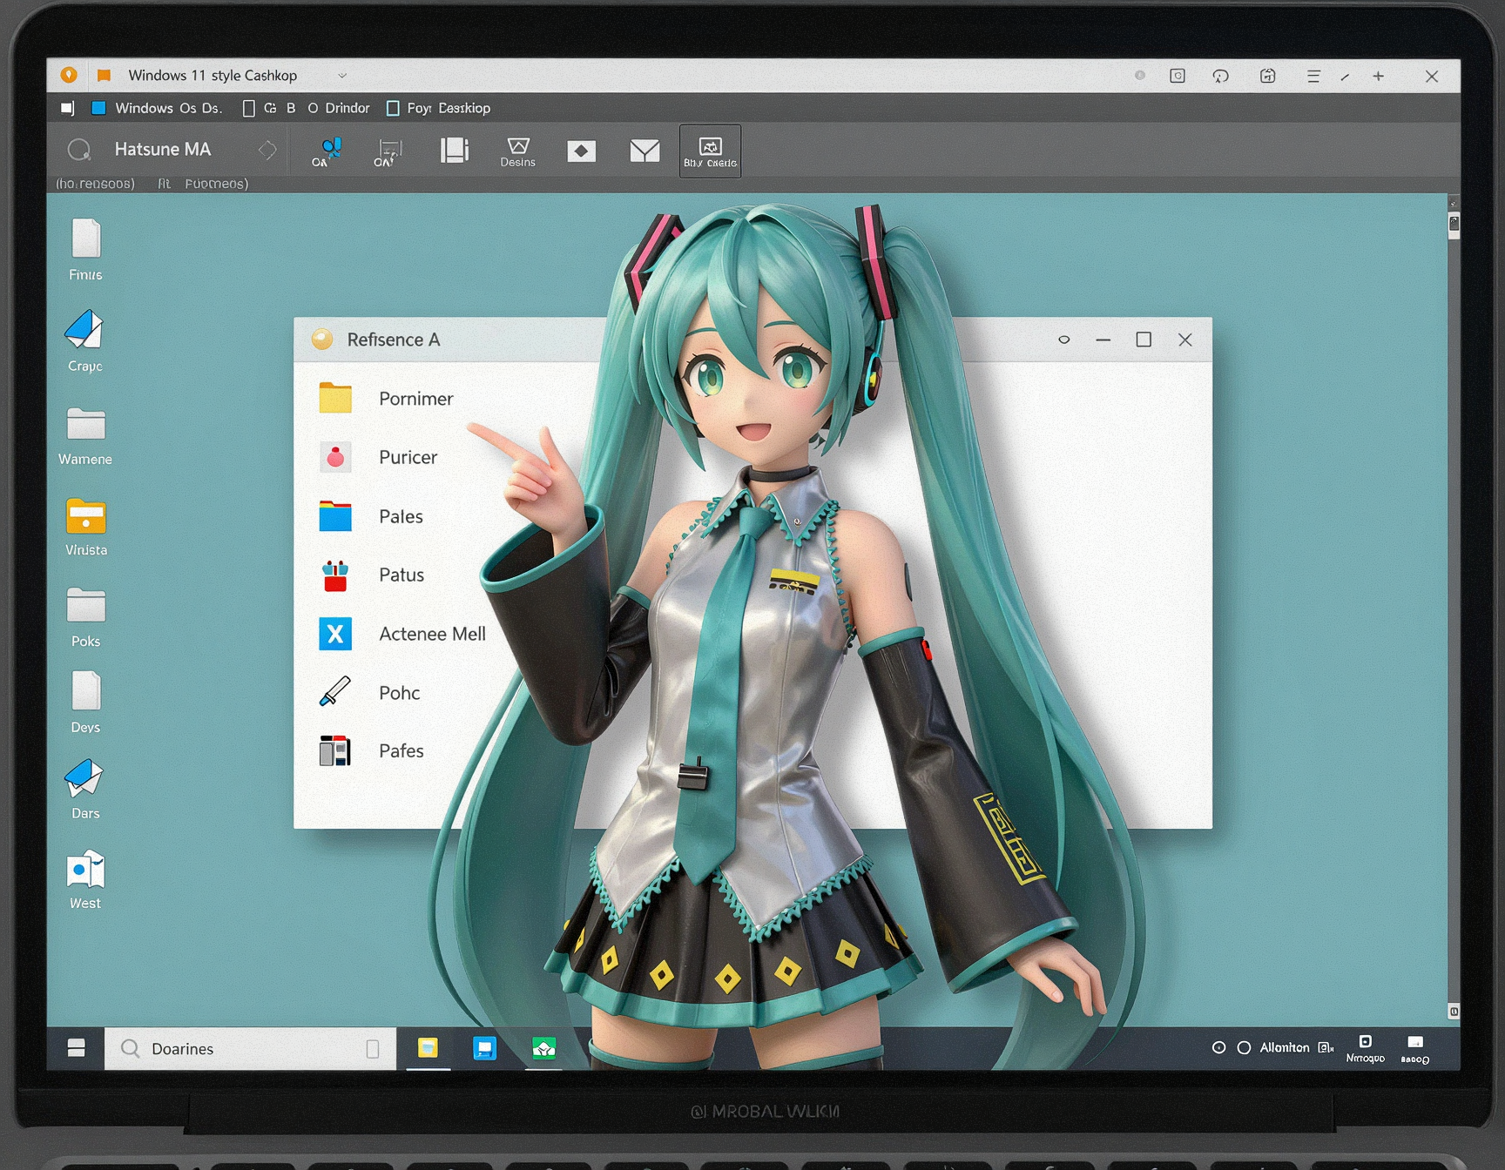Open the Windows Os Ds. tab
Image resolution: width=1505 pixels, height=1170 pixels.
[158, 108]
